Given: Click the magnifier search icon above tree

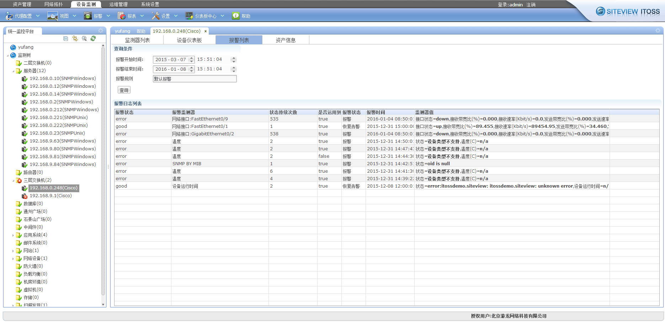Looking at the screenshot, I should [x=84, y=39].
